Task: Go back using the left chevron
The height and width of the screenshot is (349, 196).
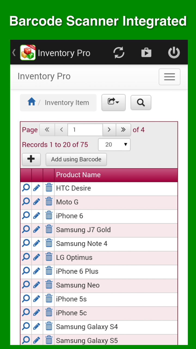Action: pos(14,52)
